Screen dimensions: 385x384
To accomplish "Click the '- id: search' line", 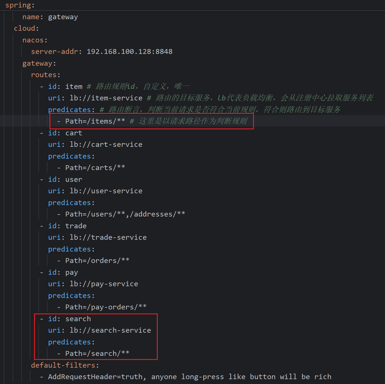I will pyautogui.click(x=65, y=319).
